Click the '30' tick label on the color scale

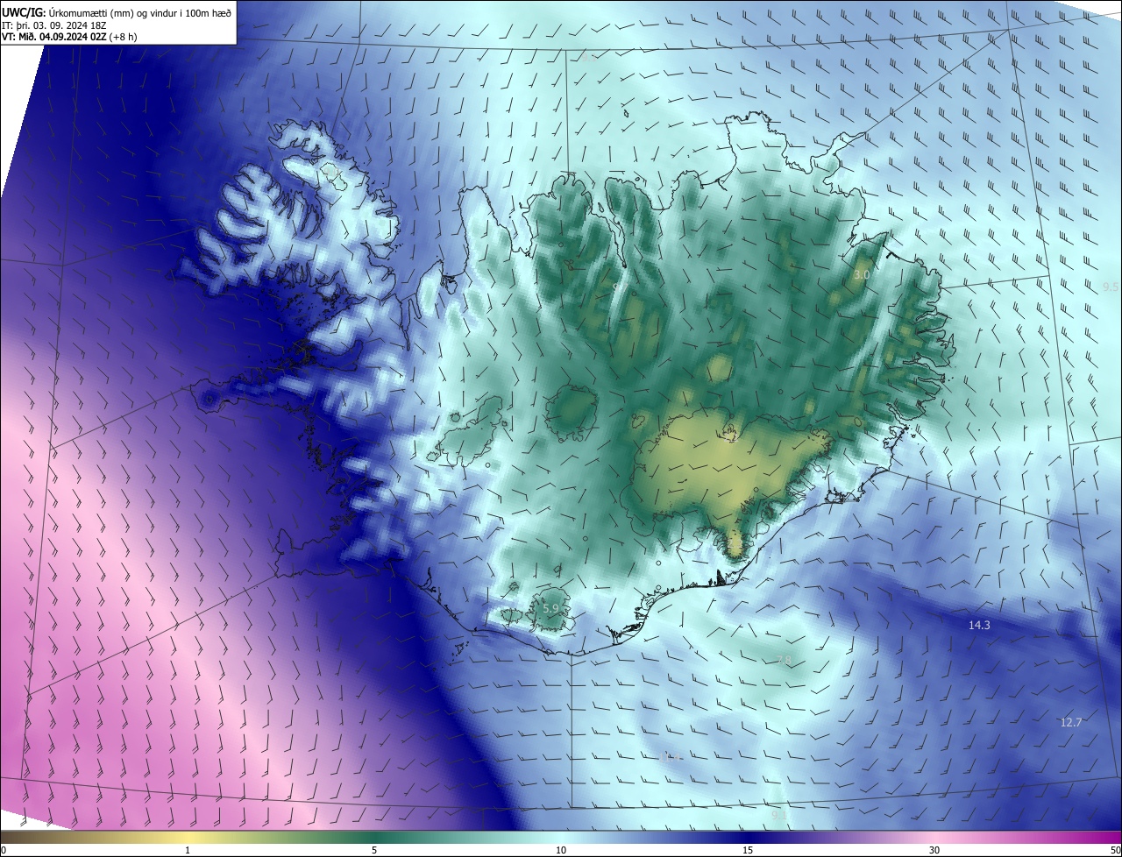tap(934, 850)
